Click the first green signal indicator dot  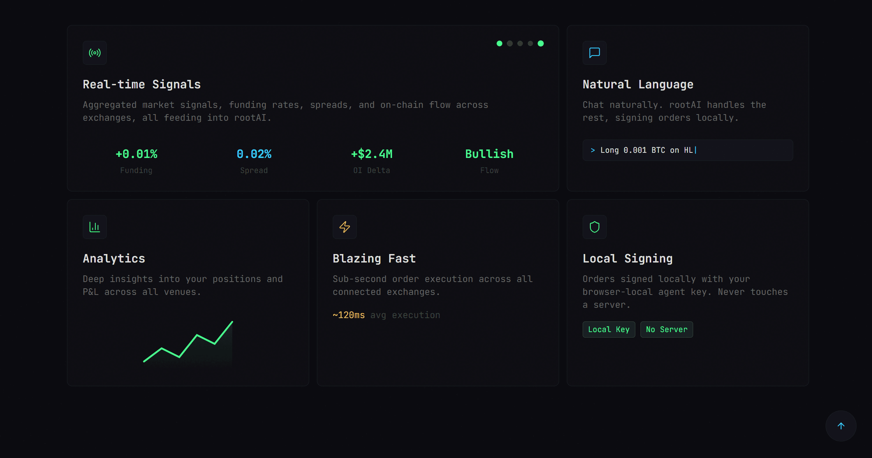pos(499,43)
